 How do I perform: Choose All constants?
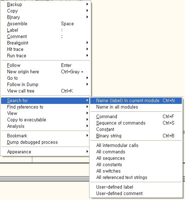(136, 164)
